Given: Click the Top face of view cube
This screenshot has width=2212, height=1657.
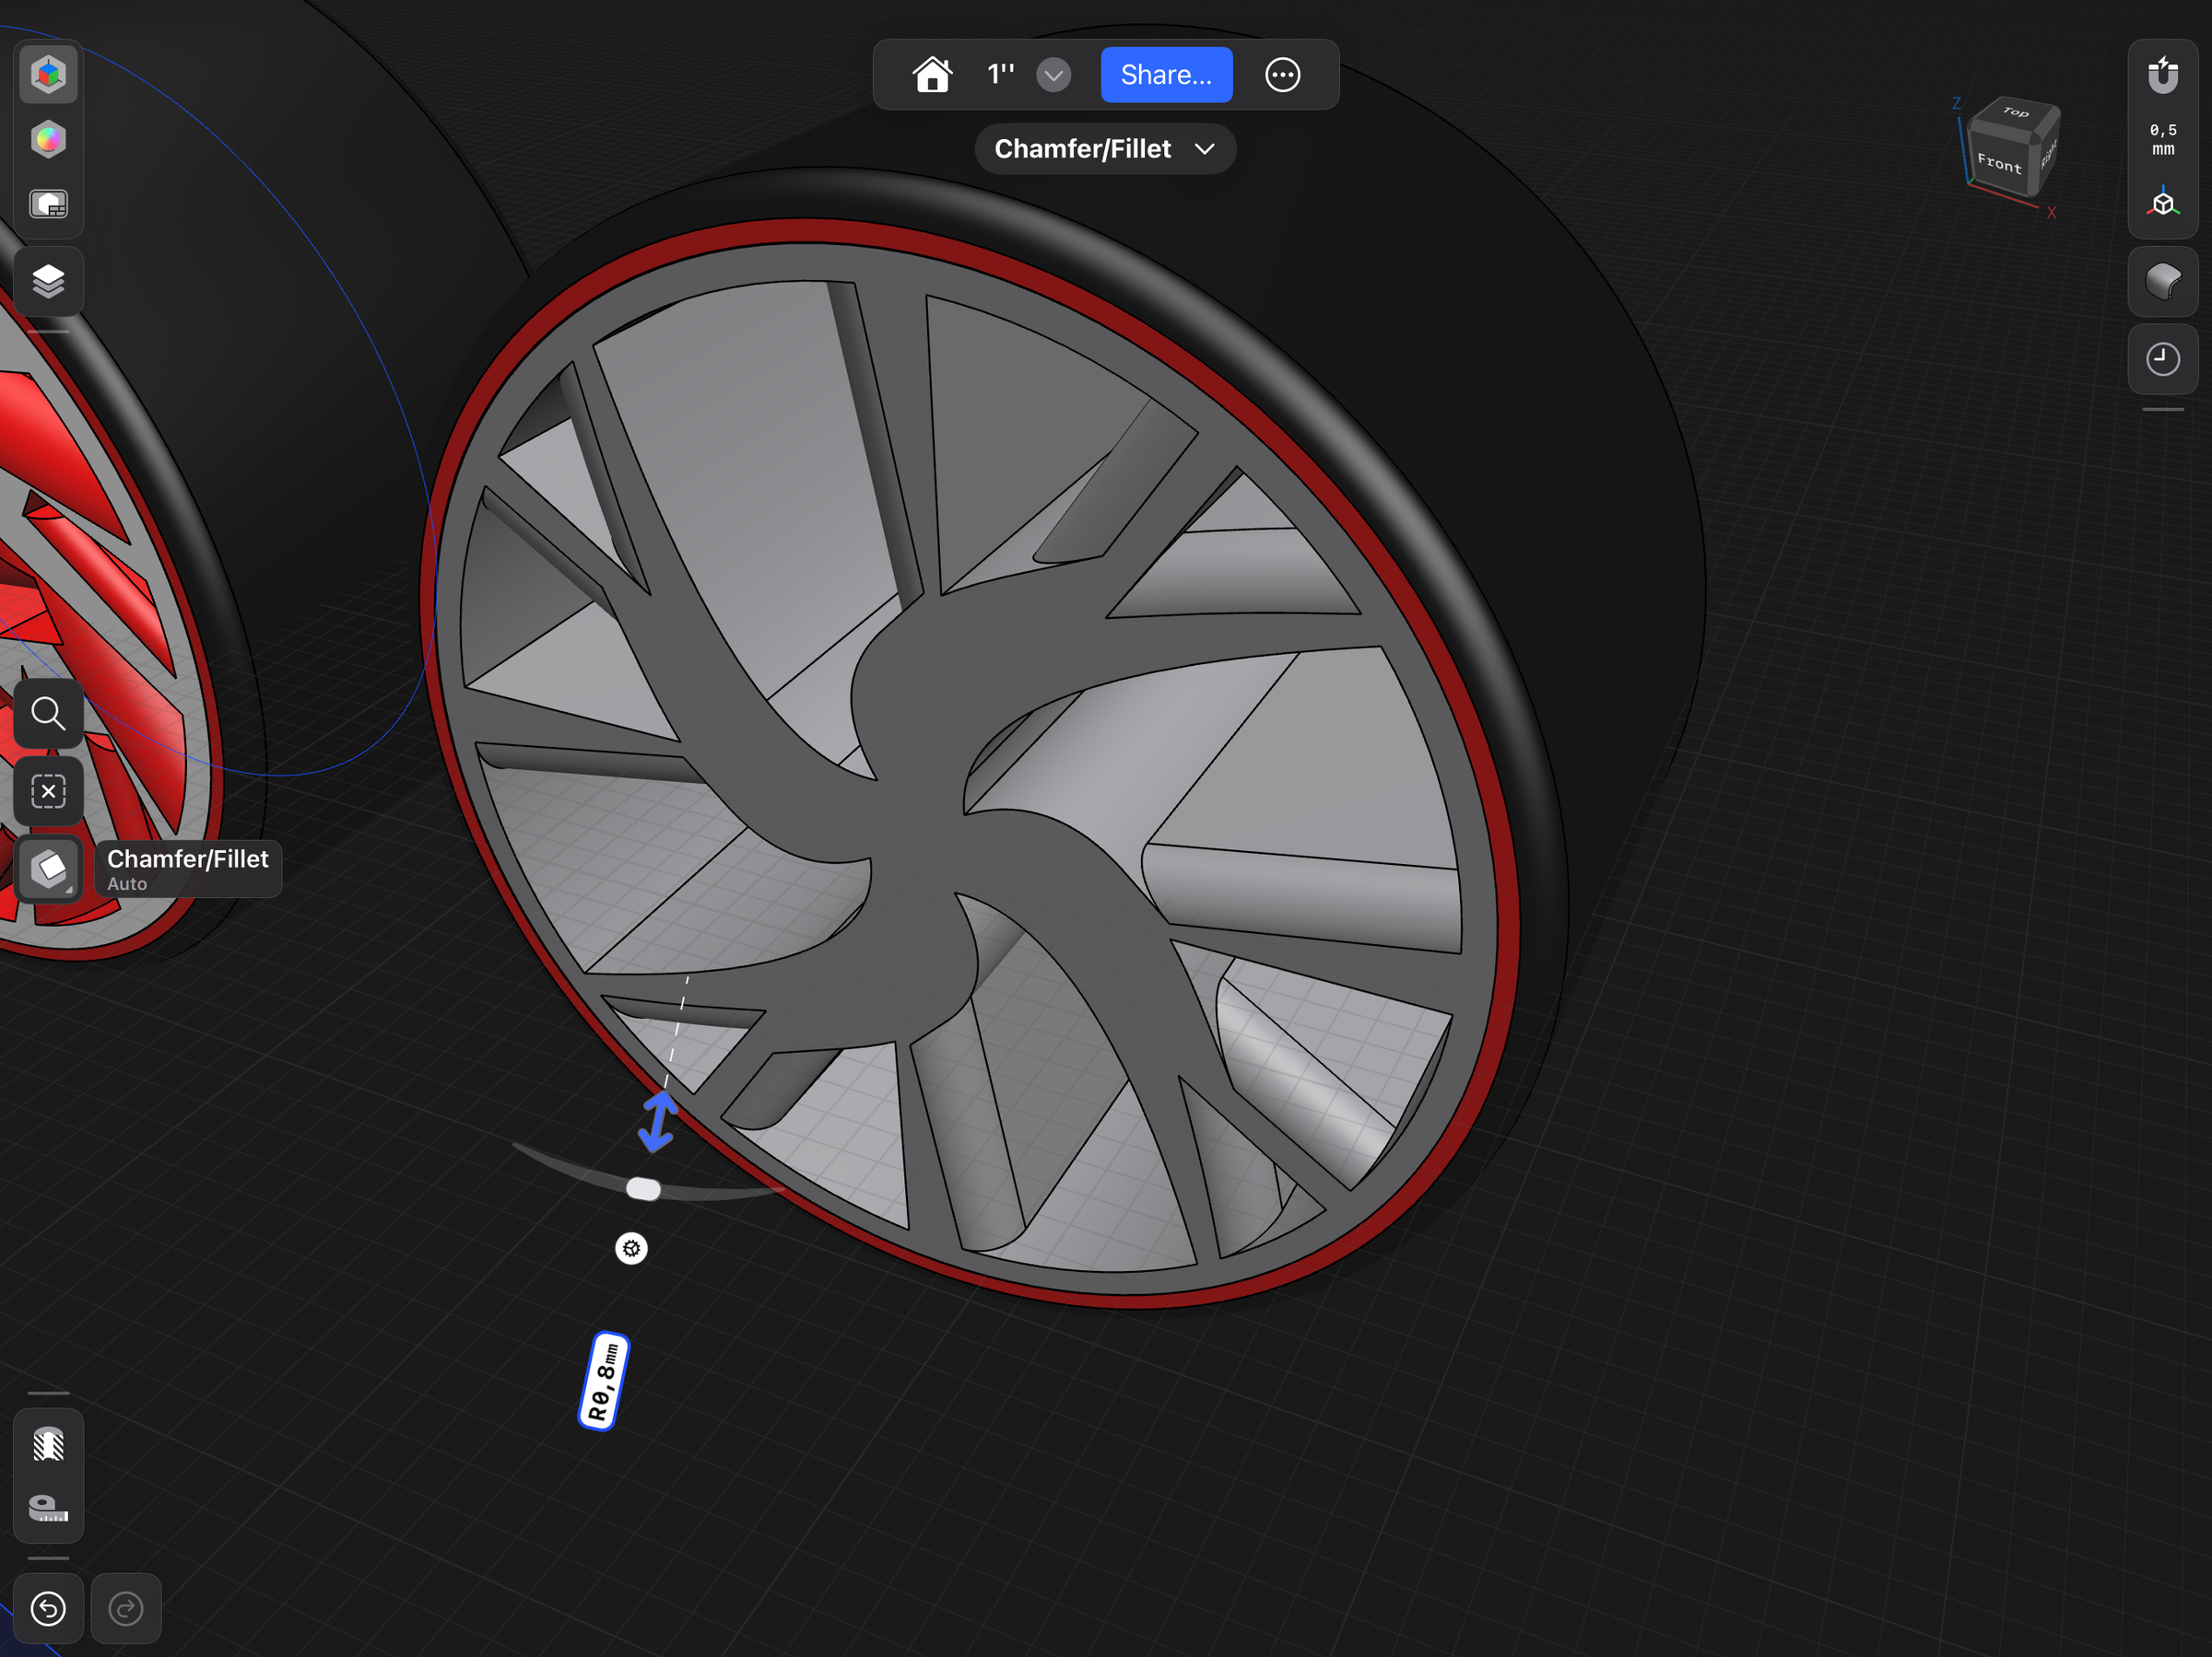Looking at the screenshot, I should [2015, 113].
